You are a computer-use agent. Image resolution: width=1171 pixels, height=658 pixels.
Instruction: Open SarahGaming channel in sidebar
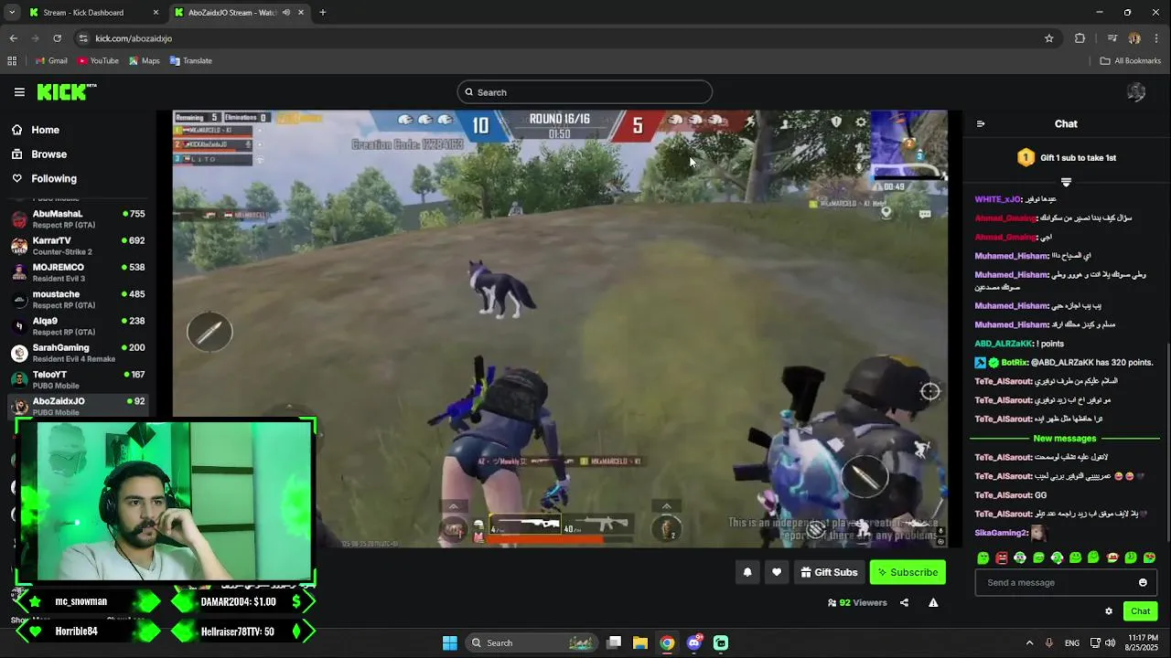click(x=79, y=353)
